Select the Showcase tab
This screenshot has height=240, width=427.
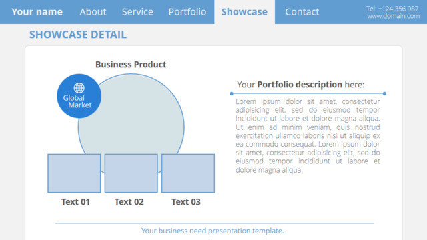(x=244, y=12)
